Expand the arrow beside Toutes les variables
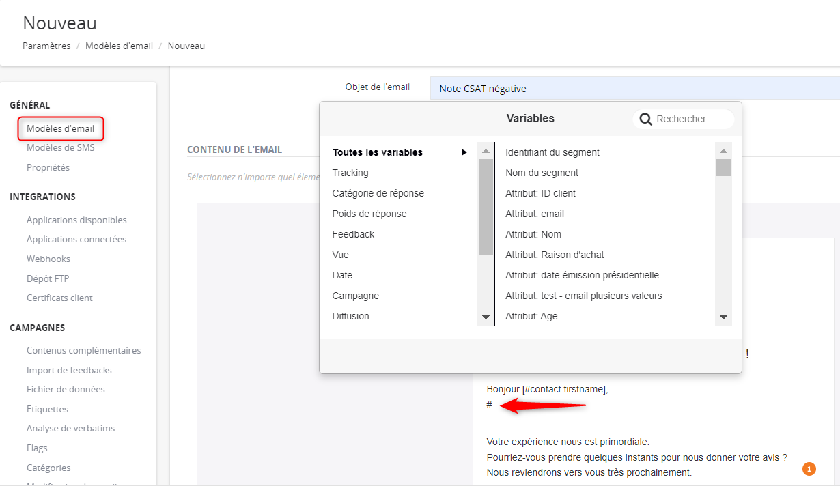Screen dimensions: 840x486 click(x=464, y=152)
